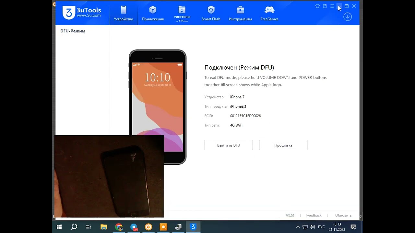Viewport: 415px width, 233px height.
Task: Open the Инструменты section
Action: (240, 13)
